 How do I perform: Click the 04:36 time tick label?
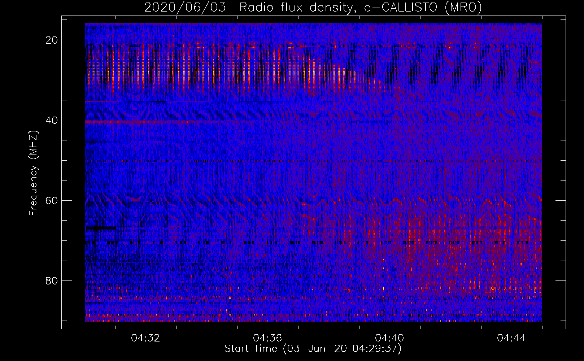point(268,338)
